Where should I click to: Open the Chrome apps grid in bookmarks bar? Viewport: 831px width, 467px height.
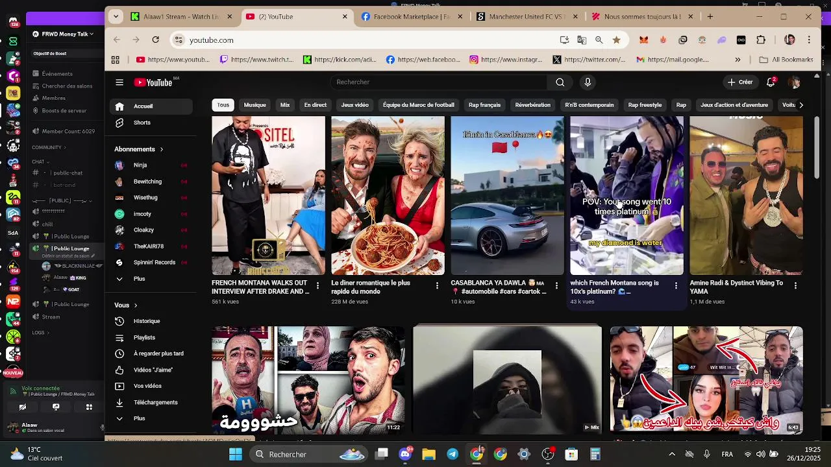pos(115,60)
